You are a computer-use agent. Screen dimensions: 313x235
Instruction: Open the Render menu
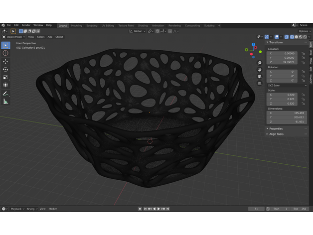point(26,25)
